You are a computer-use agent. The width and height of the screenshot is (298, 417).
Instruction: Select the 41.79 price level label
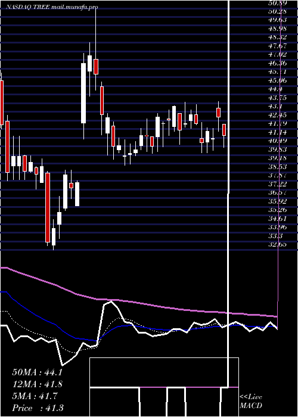pyautogui.click(x=278, y=124)
